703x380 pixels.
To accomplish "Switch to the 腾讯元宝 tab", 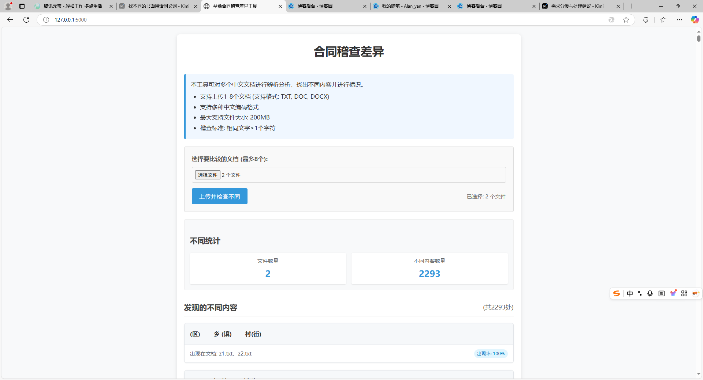I will pyautogui.click(x=74, y=6).
